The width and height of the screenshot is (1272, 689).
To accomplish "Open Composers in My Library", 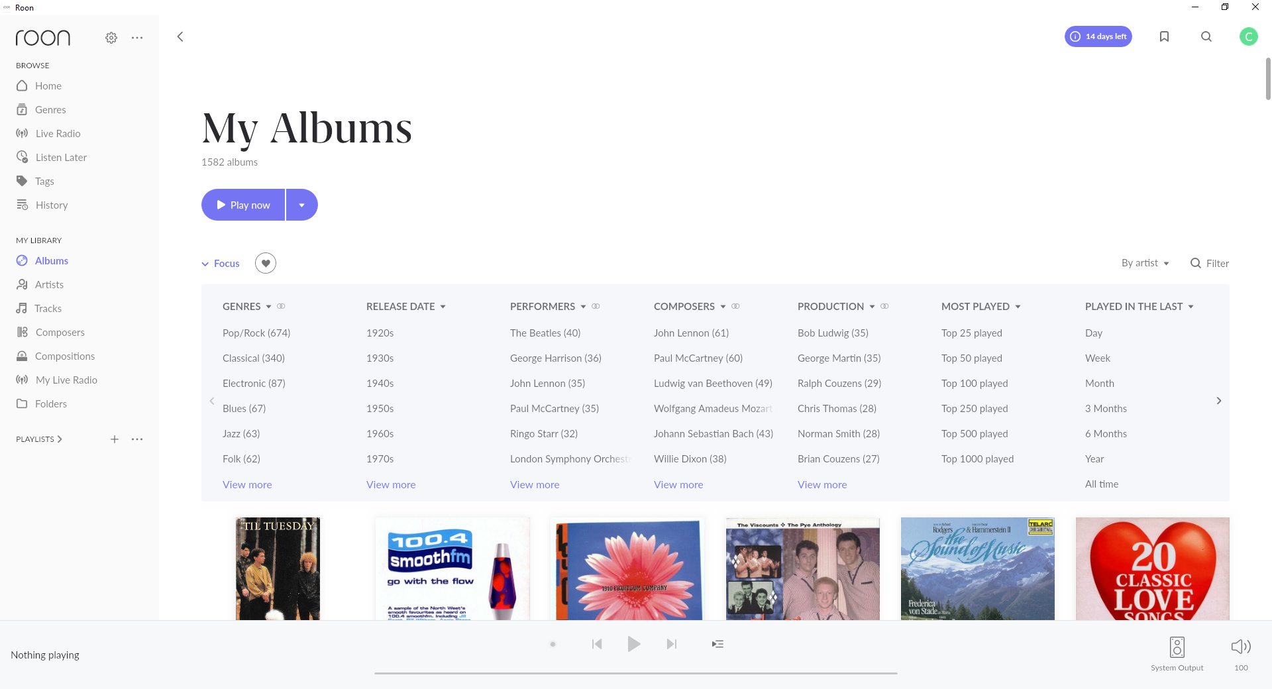I will point(60,332).
